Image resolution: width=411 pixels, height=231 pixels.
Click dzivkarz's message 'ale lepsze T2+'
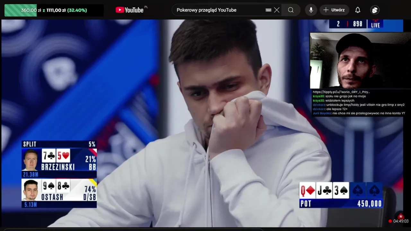[330, 109]
